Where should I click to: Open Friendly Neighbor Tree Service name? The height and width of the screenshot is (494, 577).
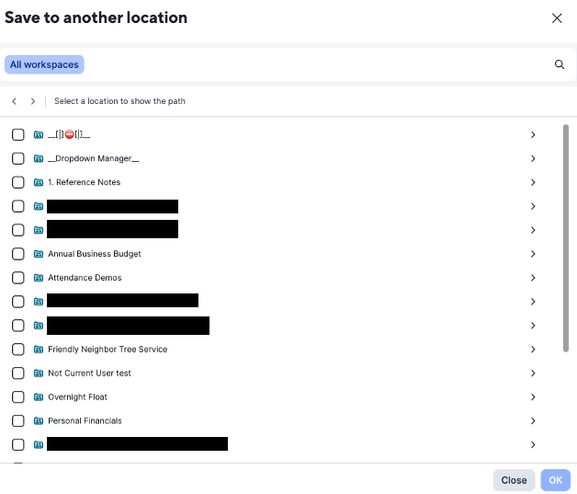point(107,350)
